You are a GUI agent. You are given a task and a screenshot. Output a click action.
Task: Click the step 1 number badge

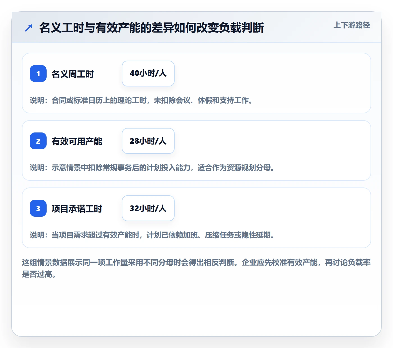click(x=38, y=74)
